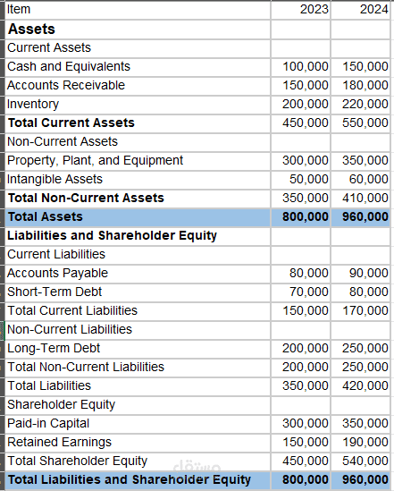
Task: Click the 'Total Non-Current Assets' label
Action: point(138,199)
